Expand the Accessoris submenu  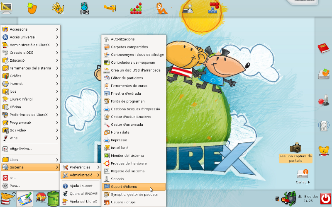tap(30, 29)
